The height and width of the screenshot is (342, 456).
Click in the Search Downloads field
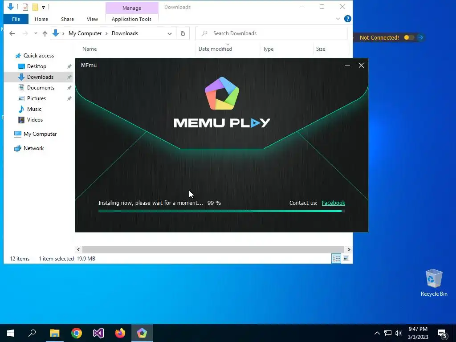[271, 33]
